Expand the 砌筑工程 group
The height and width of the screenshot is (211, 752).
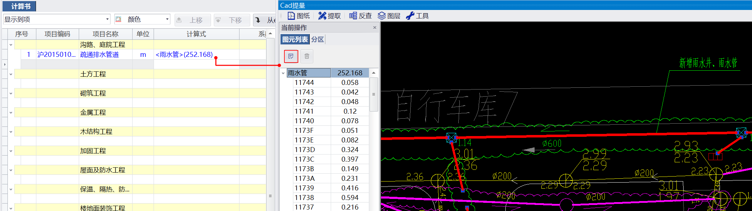point(11,93)
